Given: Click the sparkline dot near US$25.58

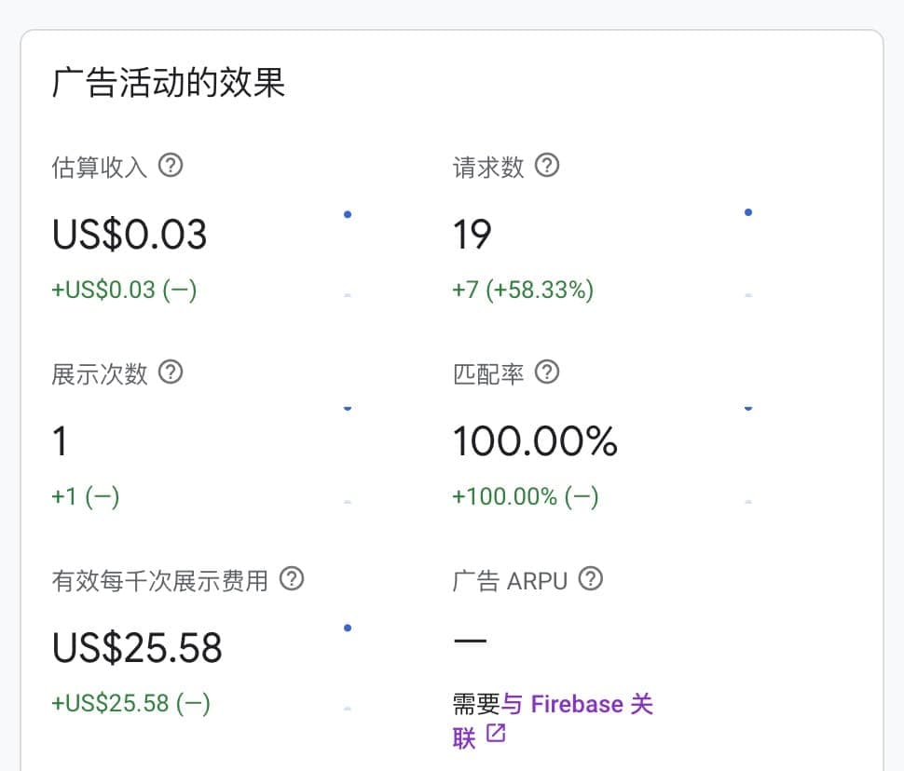Looking at the screenshot, I should coord(347,628).
